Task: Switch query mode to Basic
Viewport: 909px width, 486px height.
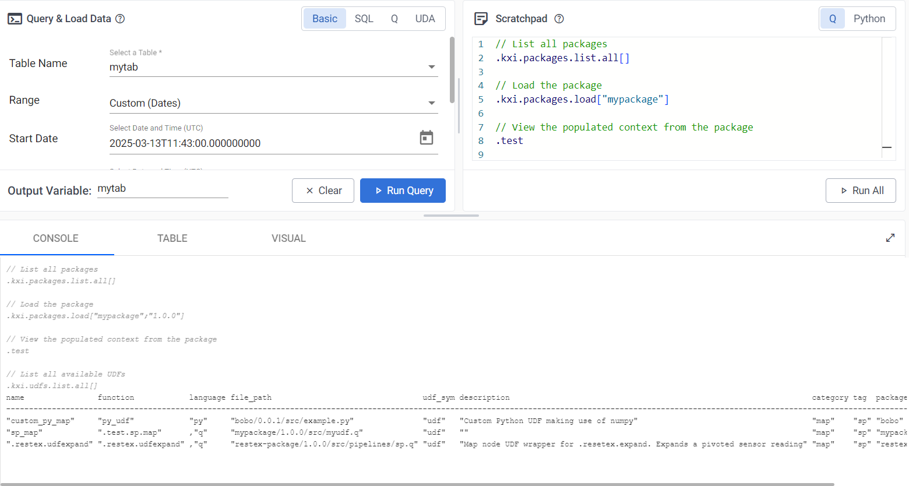Action: tap(325, 19)
